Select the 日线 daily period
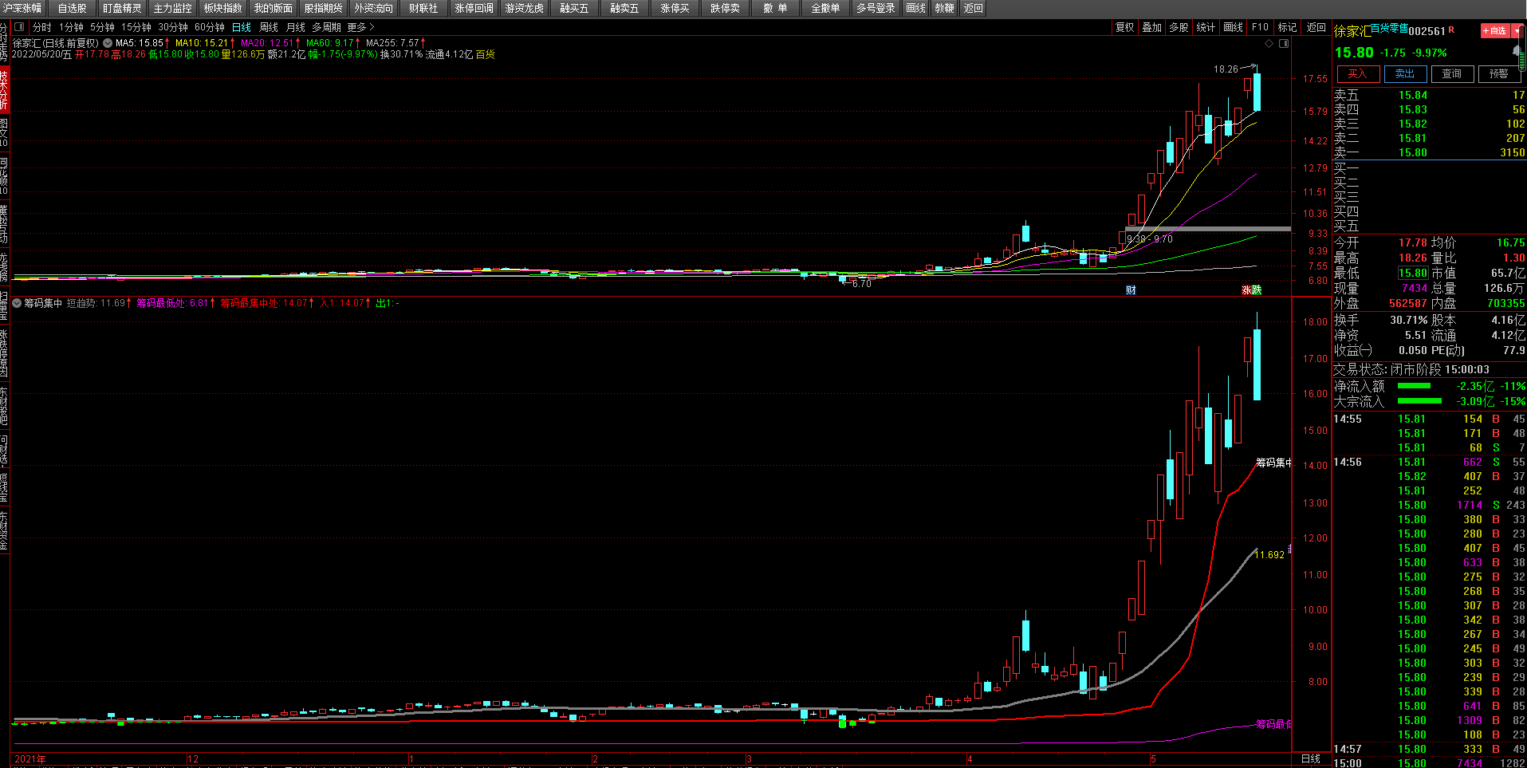 pyautogui.click(x=242, y=27)
